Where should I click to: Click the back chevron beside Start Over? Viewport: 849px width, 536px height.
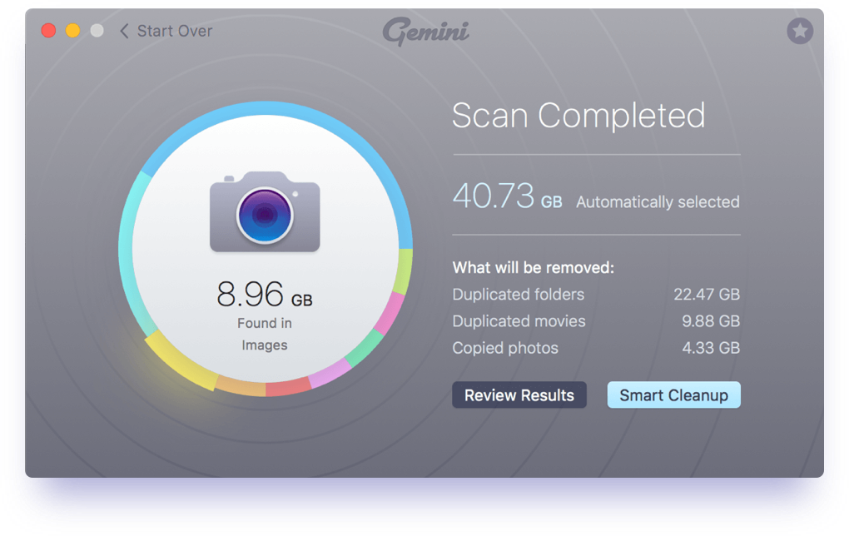point(123,31)
